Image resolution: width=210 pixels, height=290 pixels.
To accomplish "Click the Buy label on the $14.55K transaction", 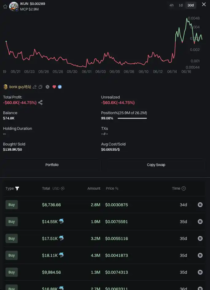I will point(11,222).
